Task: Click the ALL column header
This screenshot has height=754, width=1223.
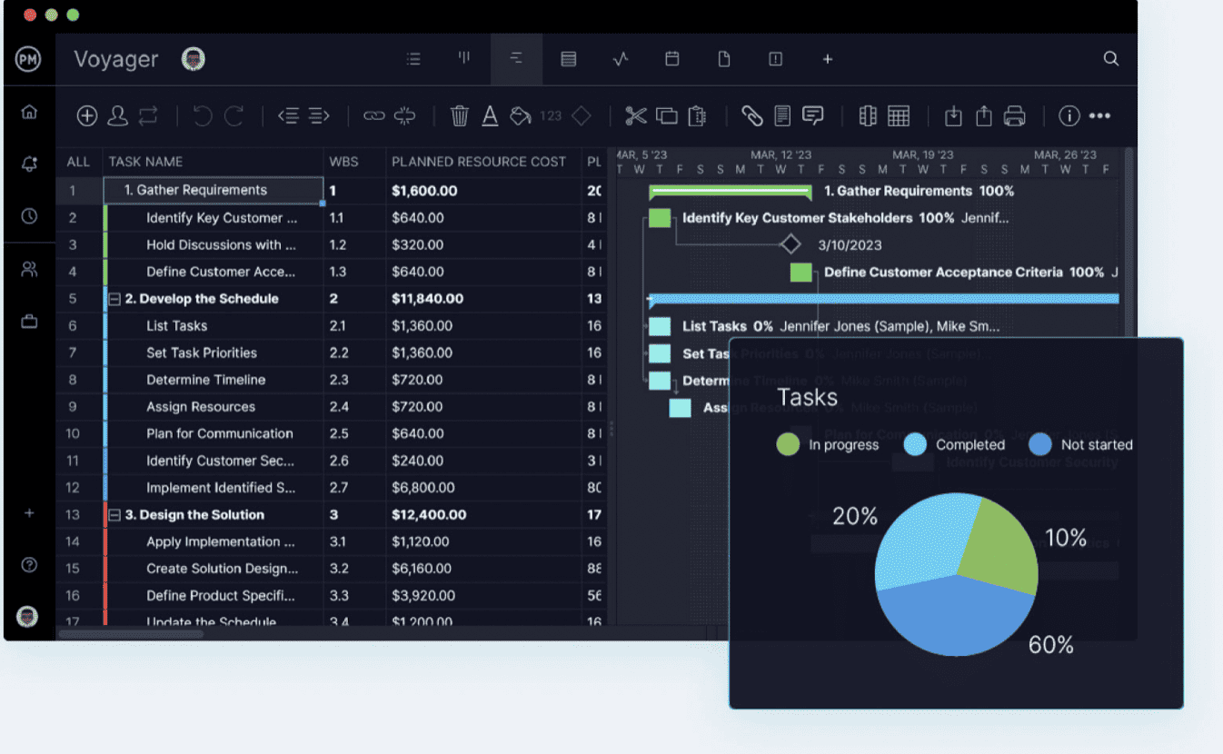Action: click(x=78, y=162)
